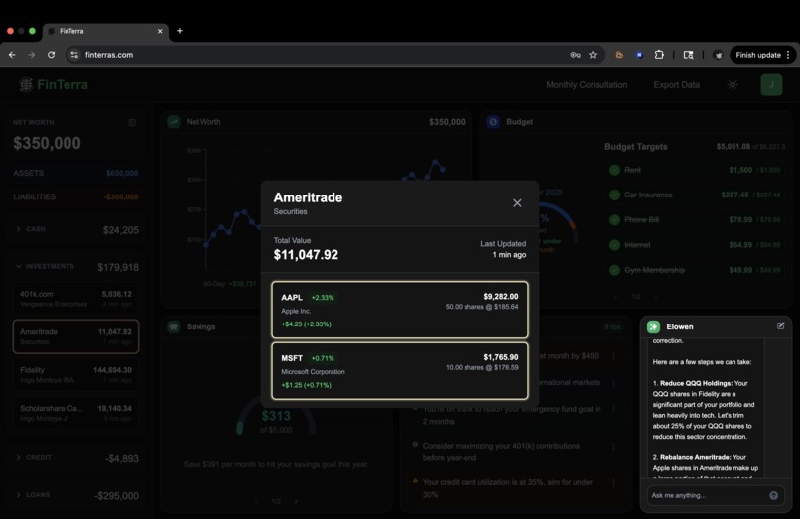Image resolution: width=800 pixels, height=519 pixels.
Task: Toggle the Gym Membership budget checkmark
Action: [614, 270]
